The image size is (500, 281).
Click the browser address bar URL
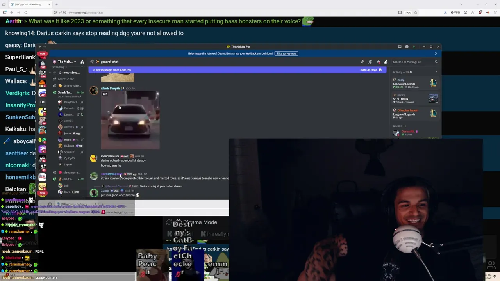pyautogui.click(x=86, y=12)
